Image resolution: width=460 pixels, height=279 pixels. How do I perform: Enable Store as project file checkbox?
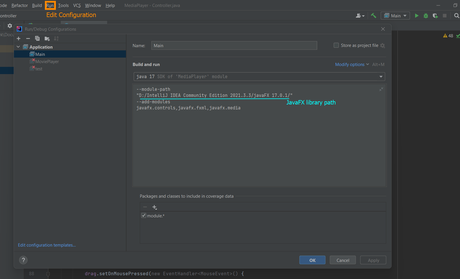336,45
